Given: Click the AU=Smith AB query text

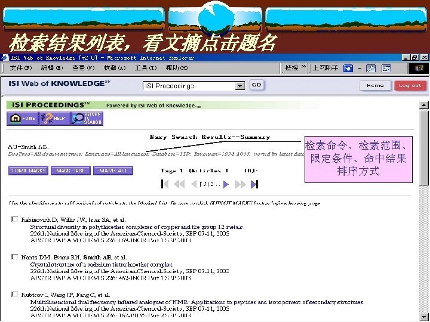Looking at the screenshot, I should [29, 147].
